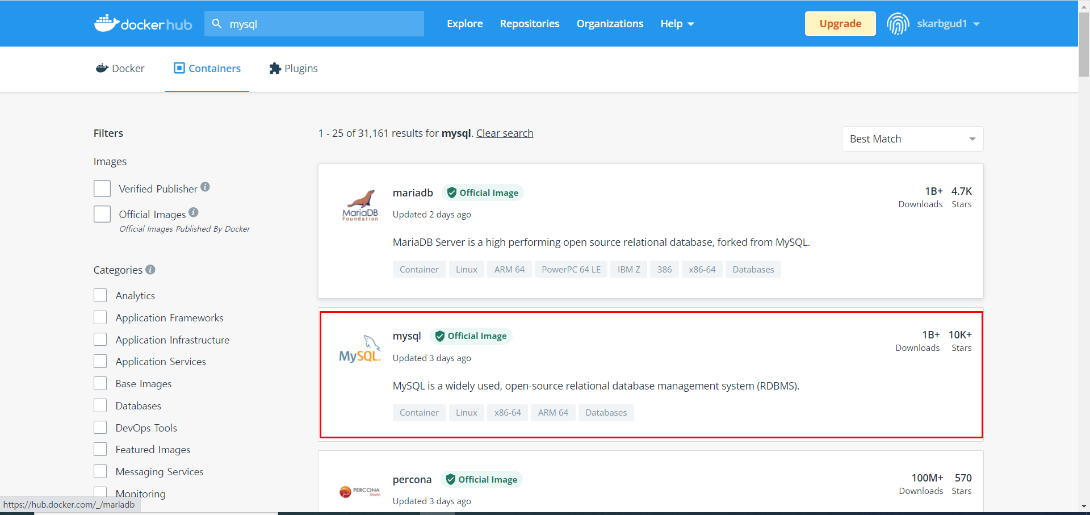Click scrollbar down arrow button
1090x515 pixels.
tap(1084, 505)
